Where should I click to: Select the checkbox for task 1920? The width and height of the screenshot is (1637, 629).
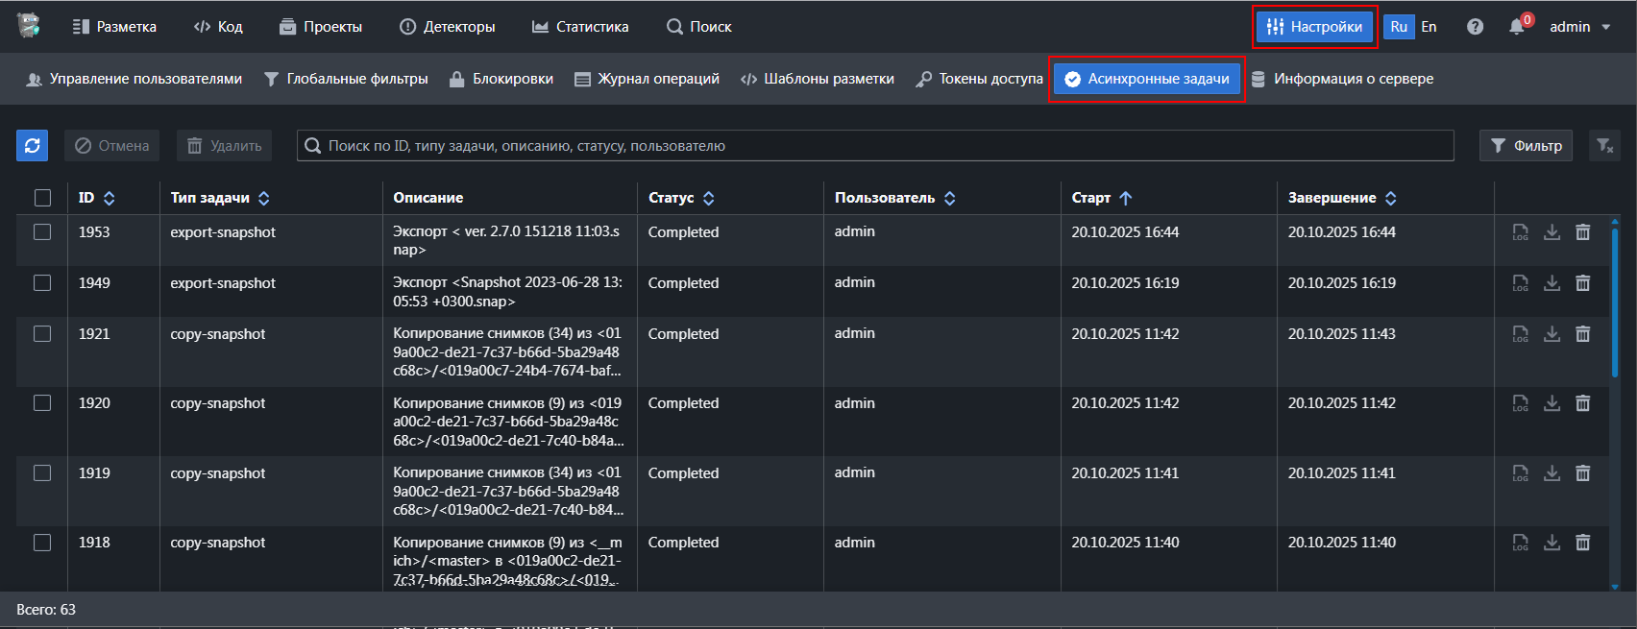tap(42, 403)
